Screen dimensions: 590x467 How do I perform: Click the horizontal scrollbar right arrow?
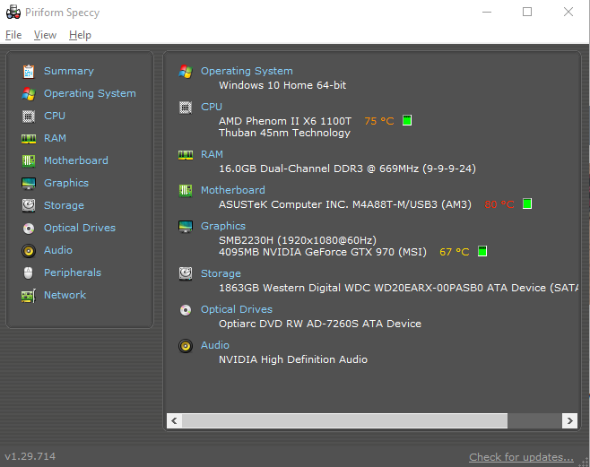pyautogui.click(x=569, y=420)
